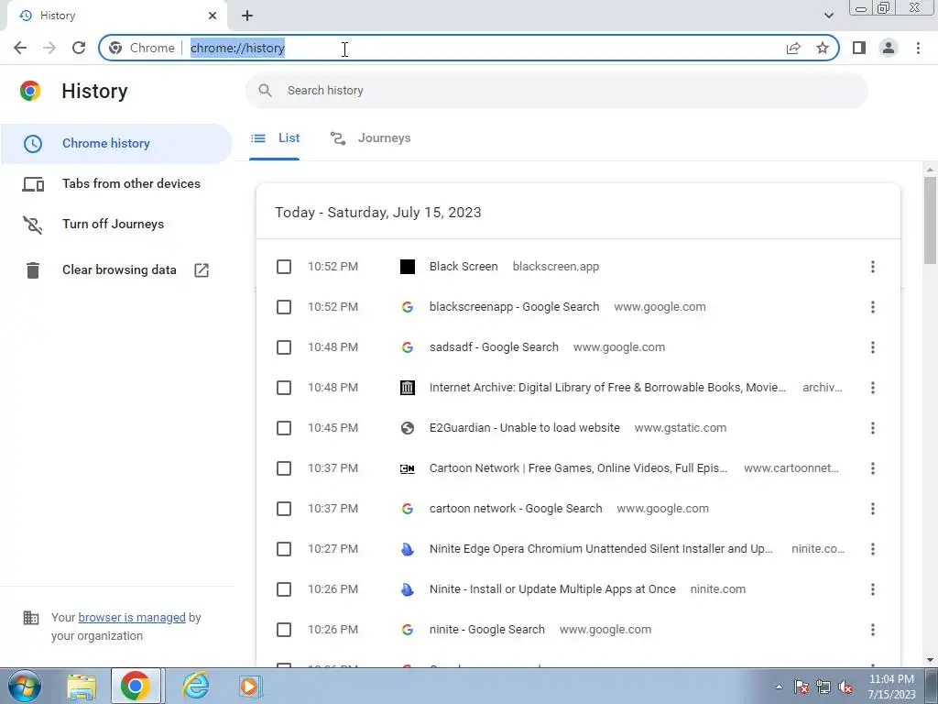Viewport: 938px width, 704px height.
Task: Open actions menu for Internet Archive entry
Action: click(873, 388)
